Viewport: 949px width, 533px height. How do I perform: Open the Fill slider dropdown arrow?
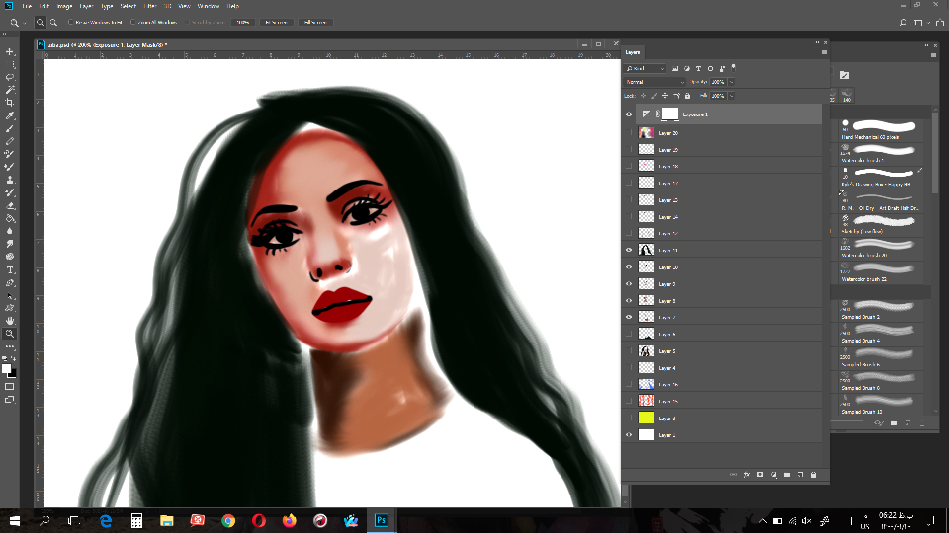(732, 96)
